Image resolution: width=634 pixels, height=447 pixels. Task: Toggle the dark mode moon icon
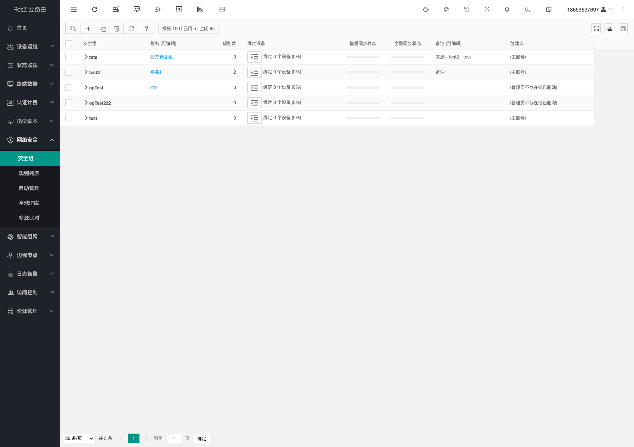click(528, 10)
